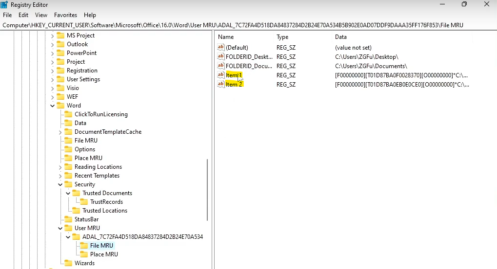Expand the DocumentTemplateCache key
The image size is (497, 269).
click(60, 132)
